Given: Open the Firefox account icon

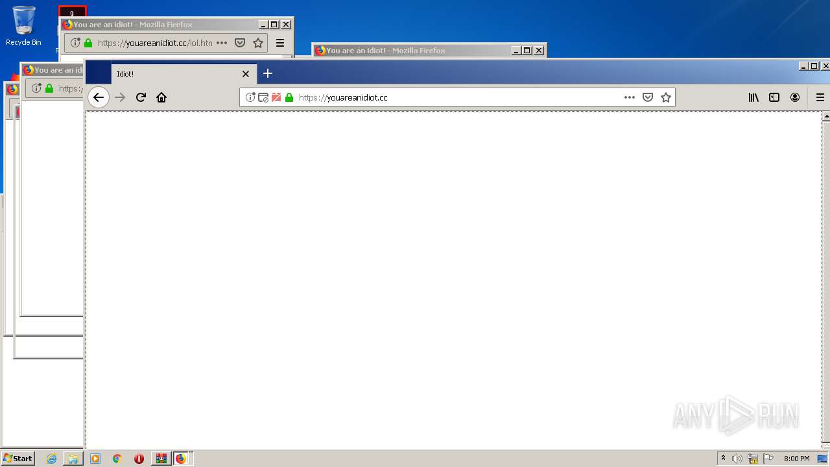Looking at the screenshot, I should (x=795, y=97).
